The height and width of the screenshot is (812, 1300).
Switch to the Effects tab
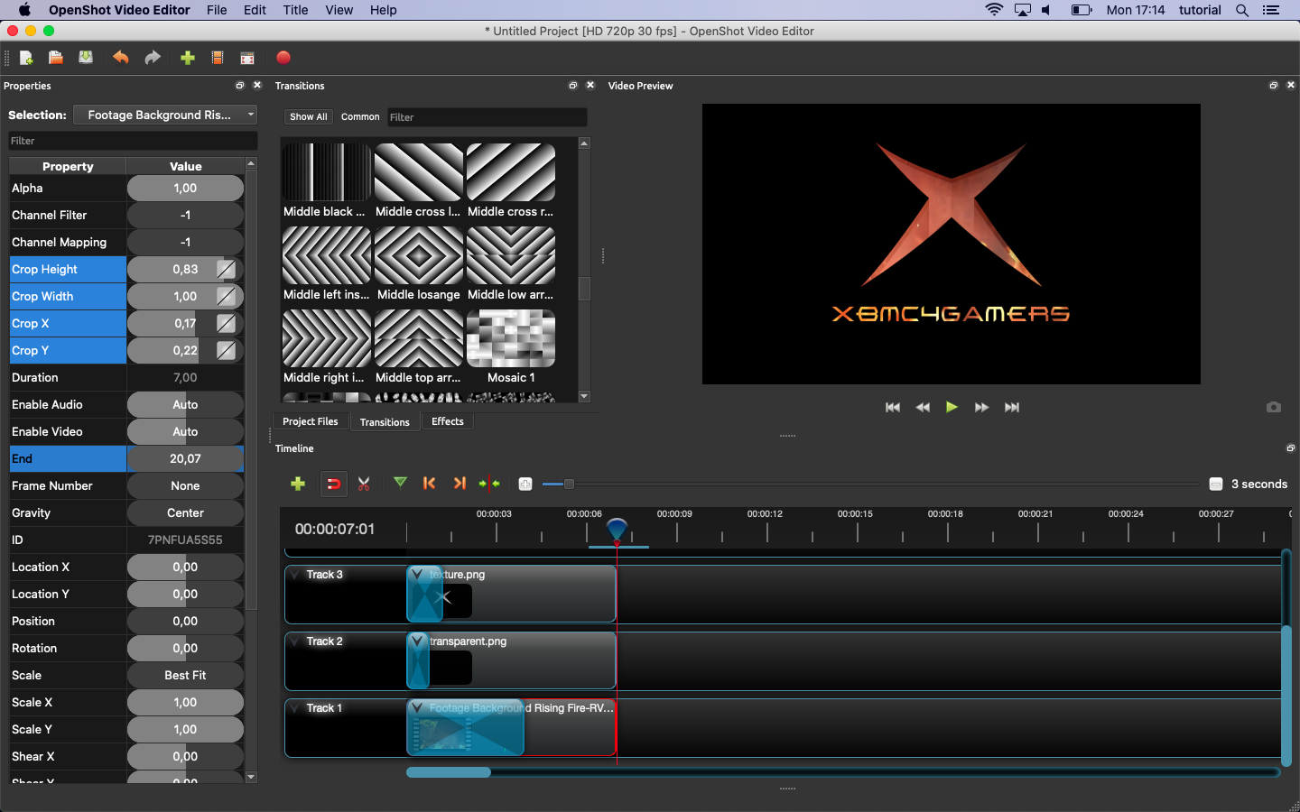447,421
